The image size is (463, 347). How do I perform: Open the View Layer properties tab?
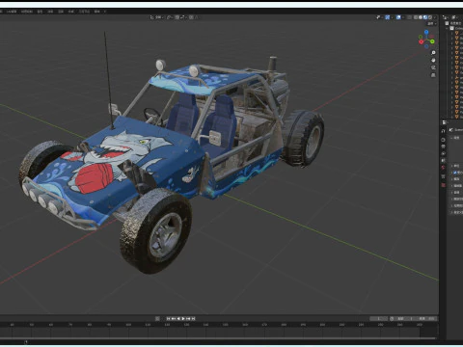click(x=443, y=153)
